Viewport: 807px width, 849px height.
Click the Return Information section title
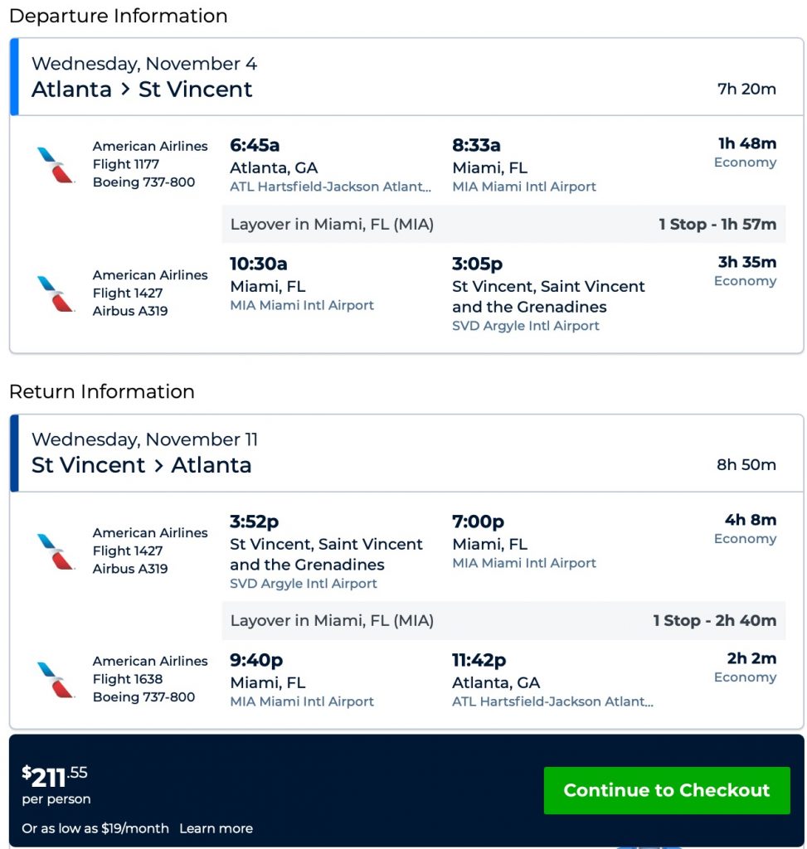[101, 391]
